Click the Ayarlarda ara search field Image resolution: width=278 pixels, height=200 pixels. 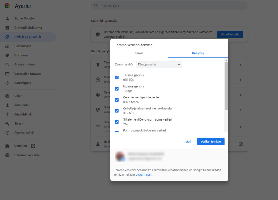click(x=169, y=5)
